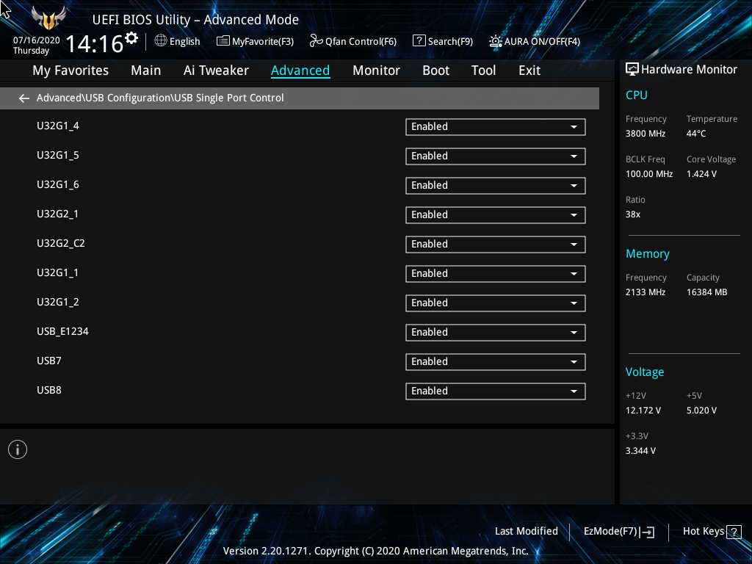Switch to My Favorites tab
Viewport: 752px width, 564px height.
pos(70,70)
